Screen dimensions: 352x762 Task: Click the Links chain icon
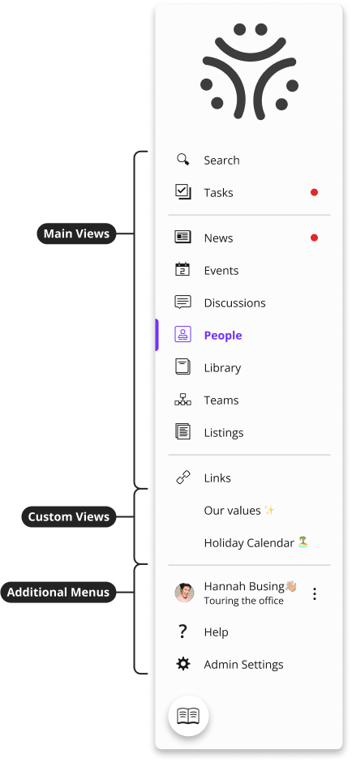tap(182, 477)
